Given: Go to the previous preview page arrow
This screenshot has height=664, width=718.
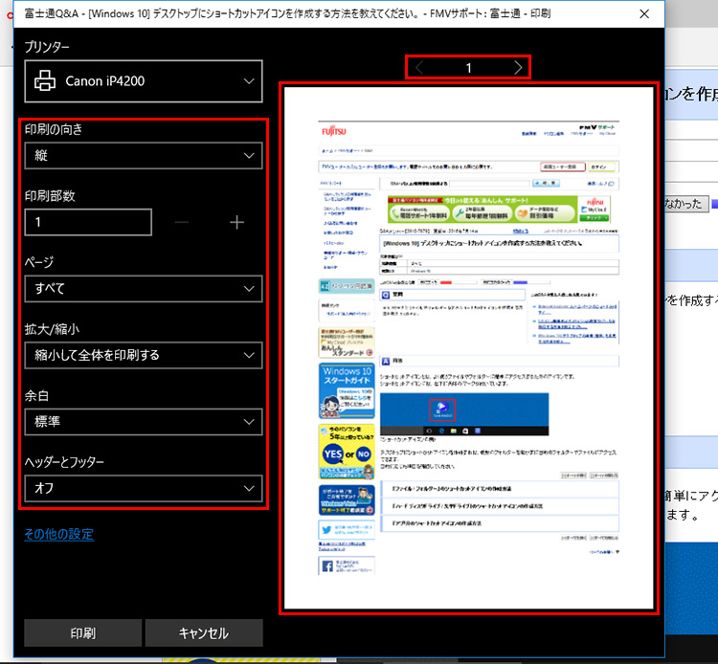Looking at the screenshot, I should point(419,68).
